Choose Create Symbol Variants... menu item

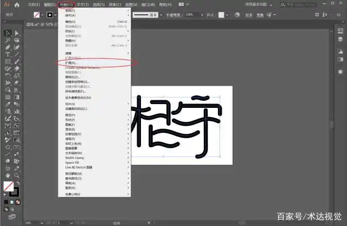(x=94, y=68)
